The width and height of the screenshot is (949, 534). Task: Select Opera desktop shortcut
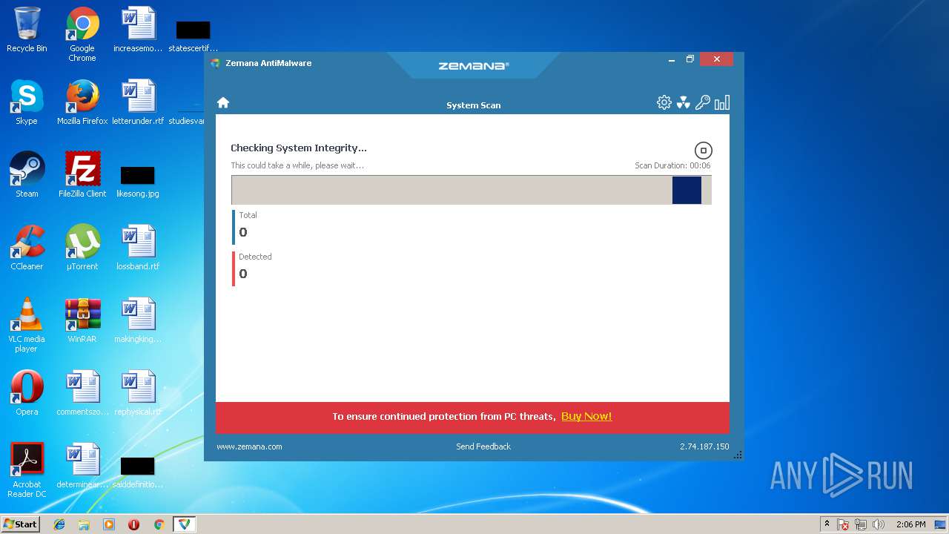click(27, 393)
